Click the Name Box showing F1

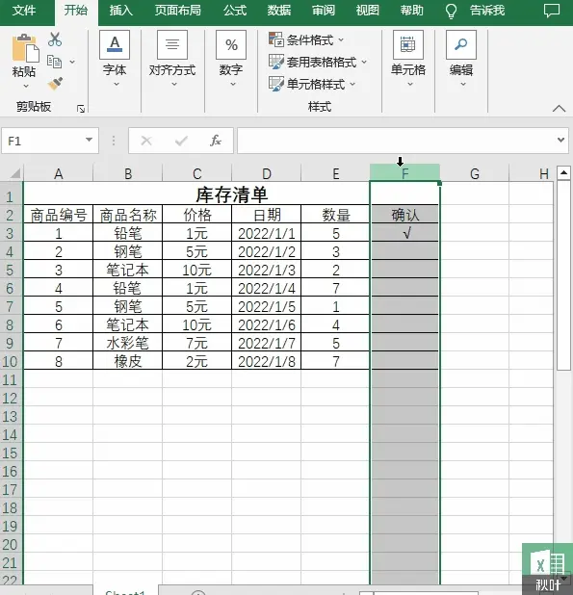(49, 141)
